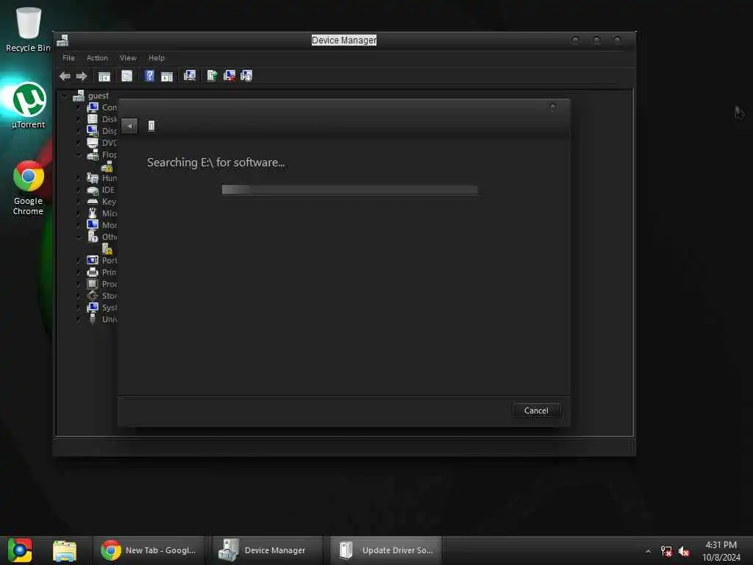Select the Floppy drive controllers category icon
The image size is (753, 565).
pyautogui.click(x=93, y=154)
